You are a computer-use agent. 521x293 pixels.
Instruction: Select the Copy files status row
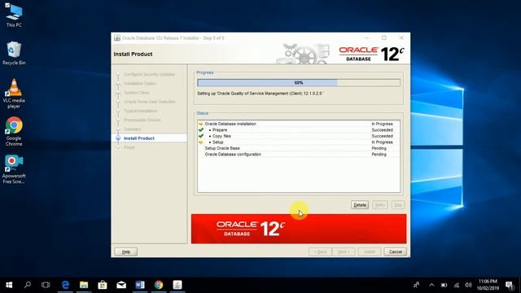(299, 136)
